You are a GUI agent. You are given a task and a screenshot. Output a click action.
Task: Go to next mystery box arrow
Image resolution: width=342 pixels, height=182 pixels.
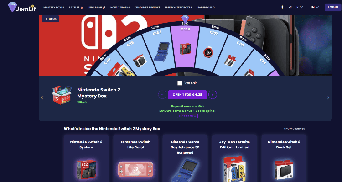(x=328, y=98)
